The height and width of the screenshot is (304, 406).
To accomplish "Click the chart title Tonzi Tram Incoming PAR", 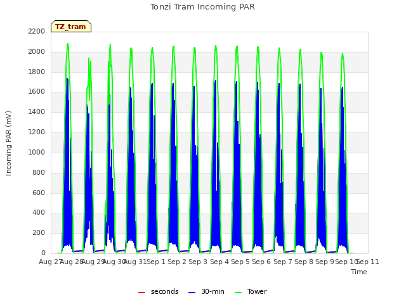I will pos(202,7).
